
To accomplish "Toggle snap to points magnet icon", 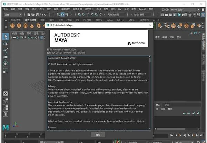I will coord(88,14).
